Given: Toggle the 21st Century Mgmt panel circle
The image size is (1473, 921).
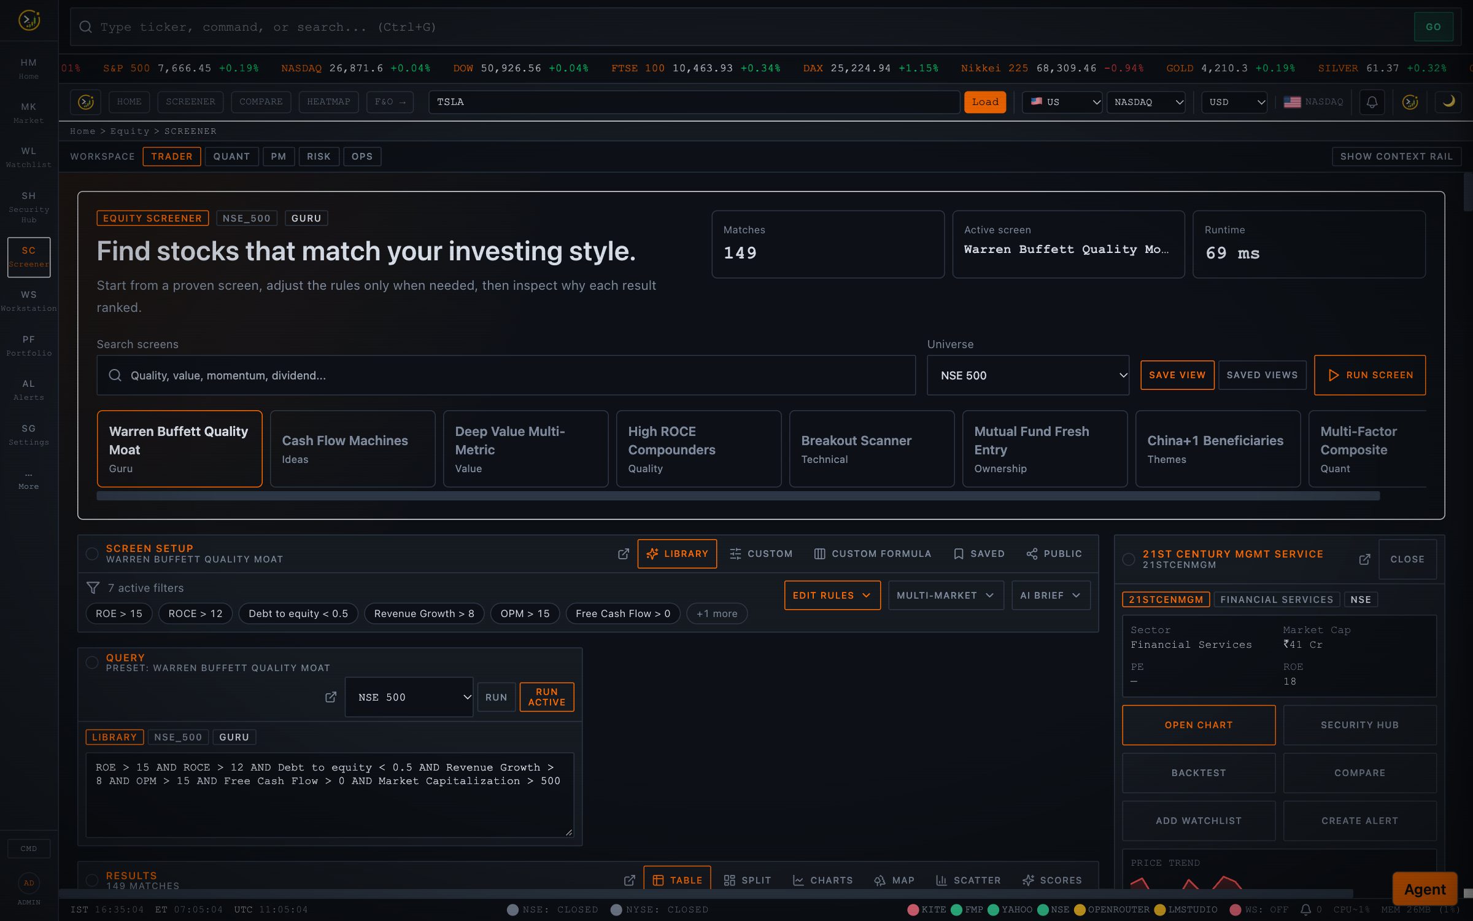Looking at the screenshot, I should pos(1129,559).
